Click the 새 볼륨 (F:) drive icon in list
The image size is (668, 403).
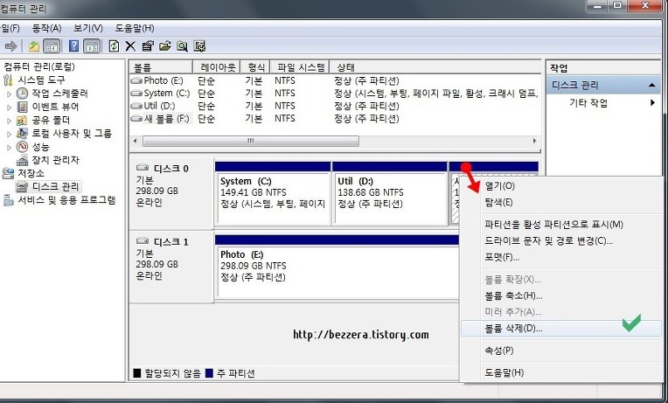(136, 118)
